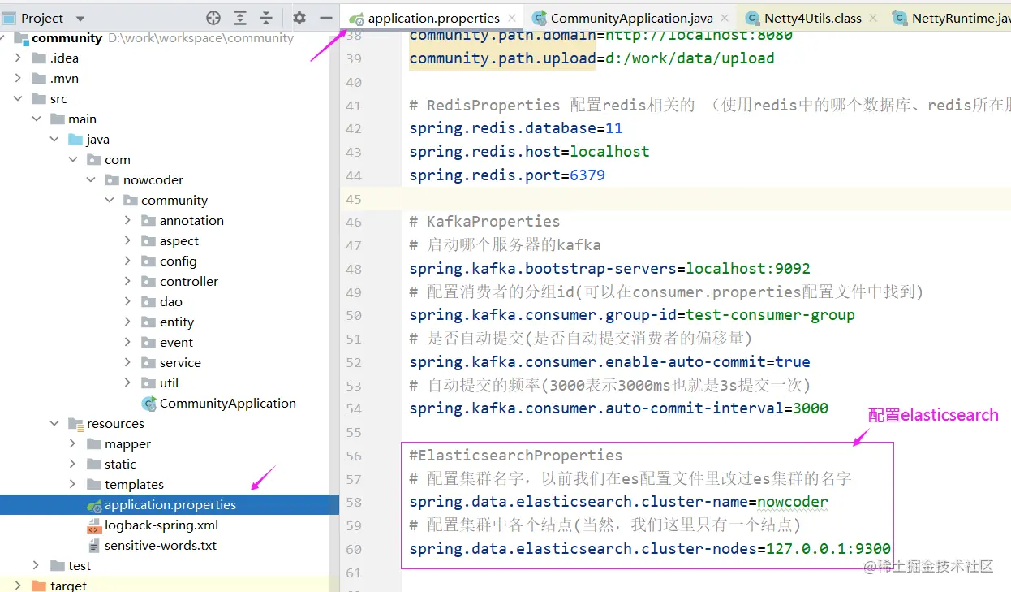Screen dimensions: 1011x592
Task: Click the logback-spring.xml file icon
Action: pos(93,525)
